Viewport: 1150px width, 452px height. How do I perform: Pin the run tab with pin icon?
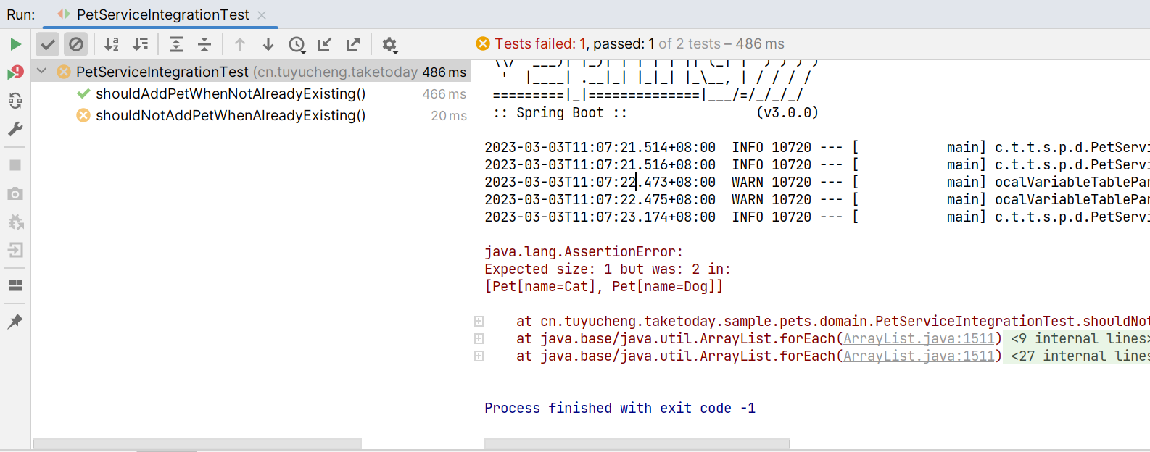tap(15, 321)
